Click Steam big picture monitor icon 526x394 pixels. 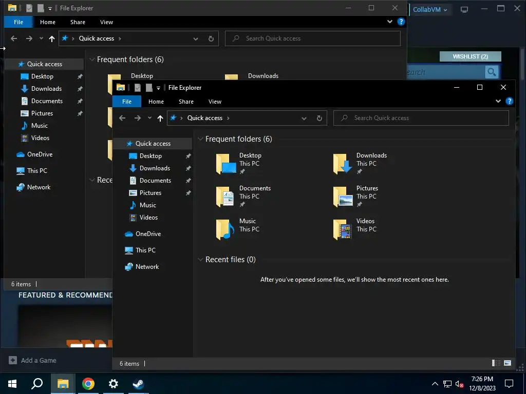point(464,9)
